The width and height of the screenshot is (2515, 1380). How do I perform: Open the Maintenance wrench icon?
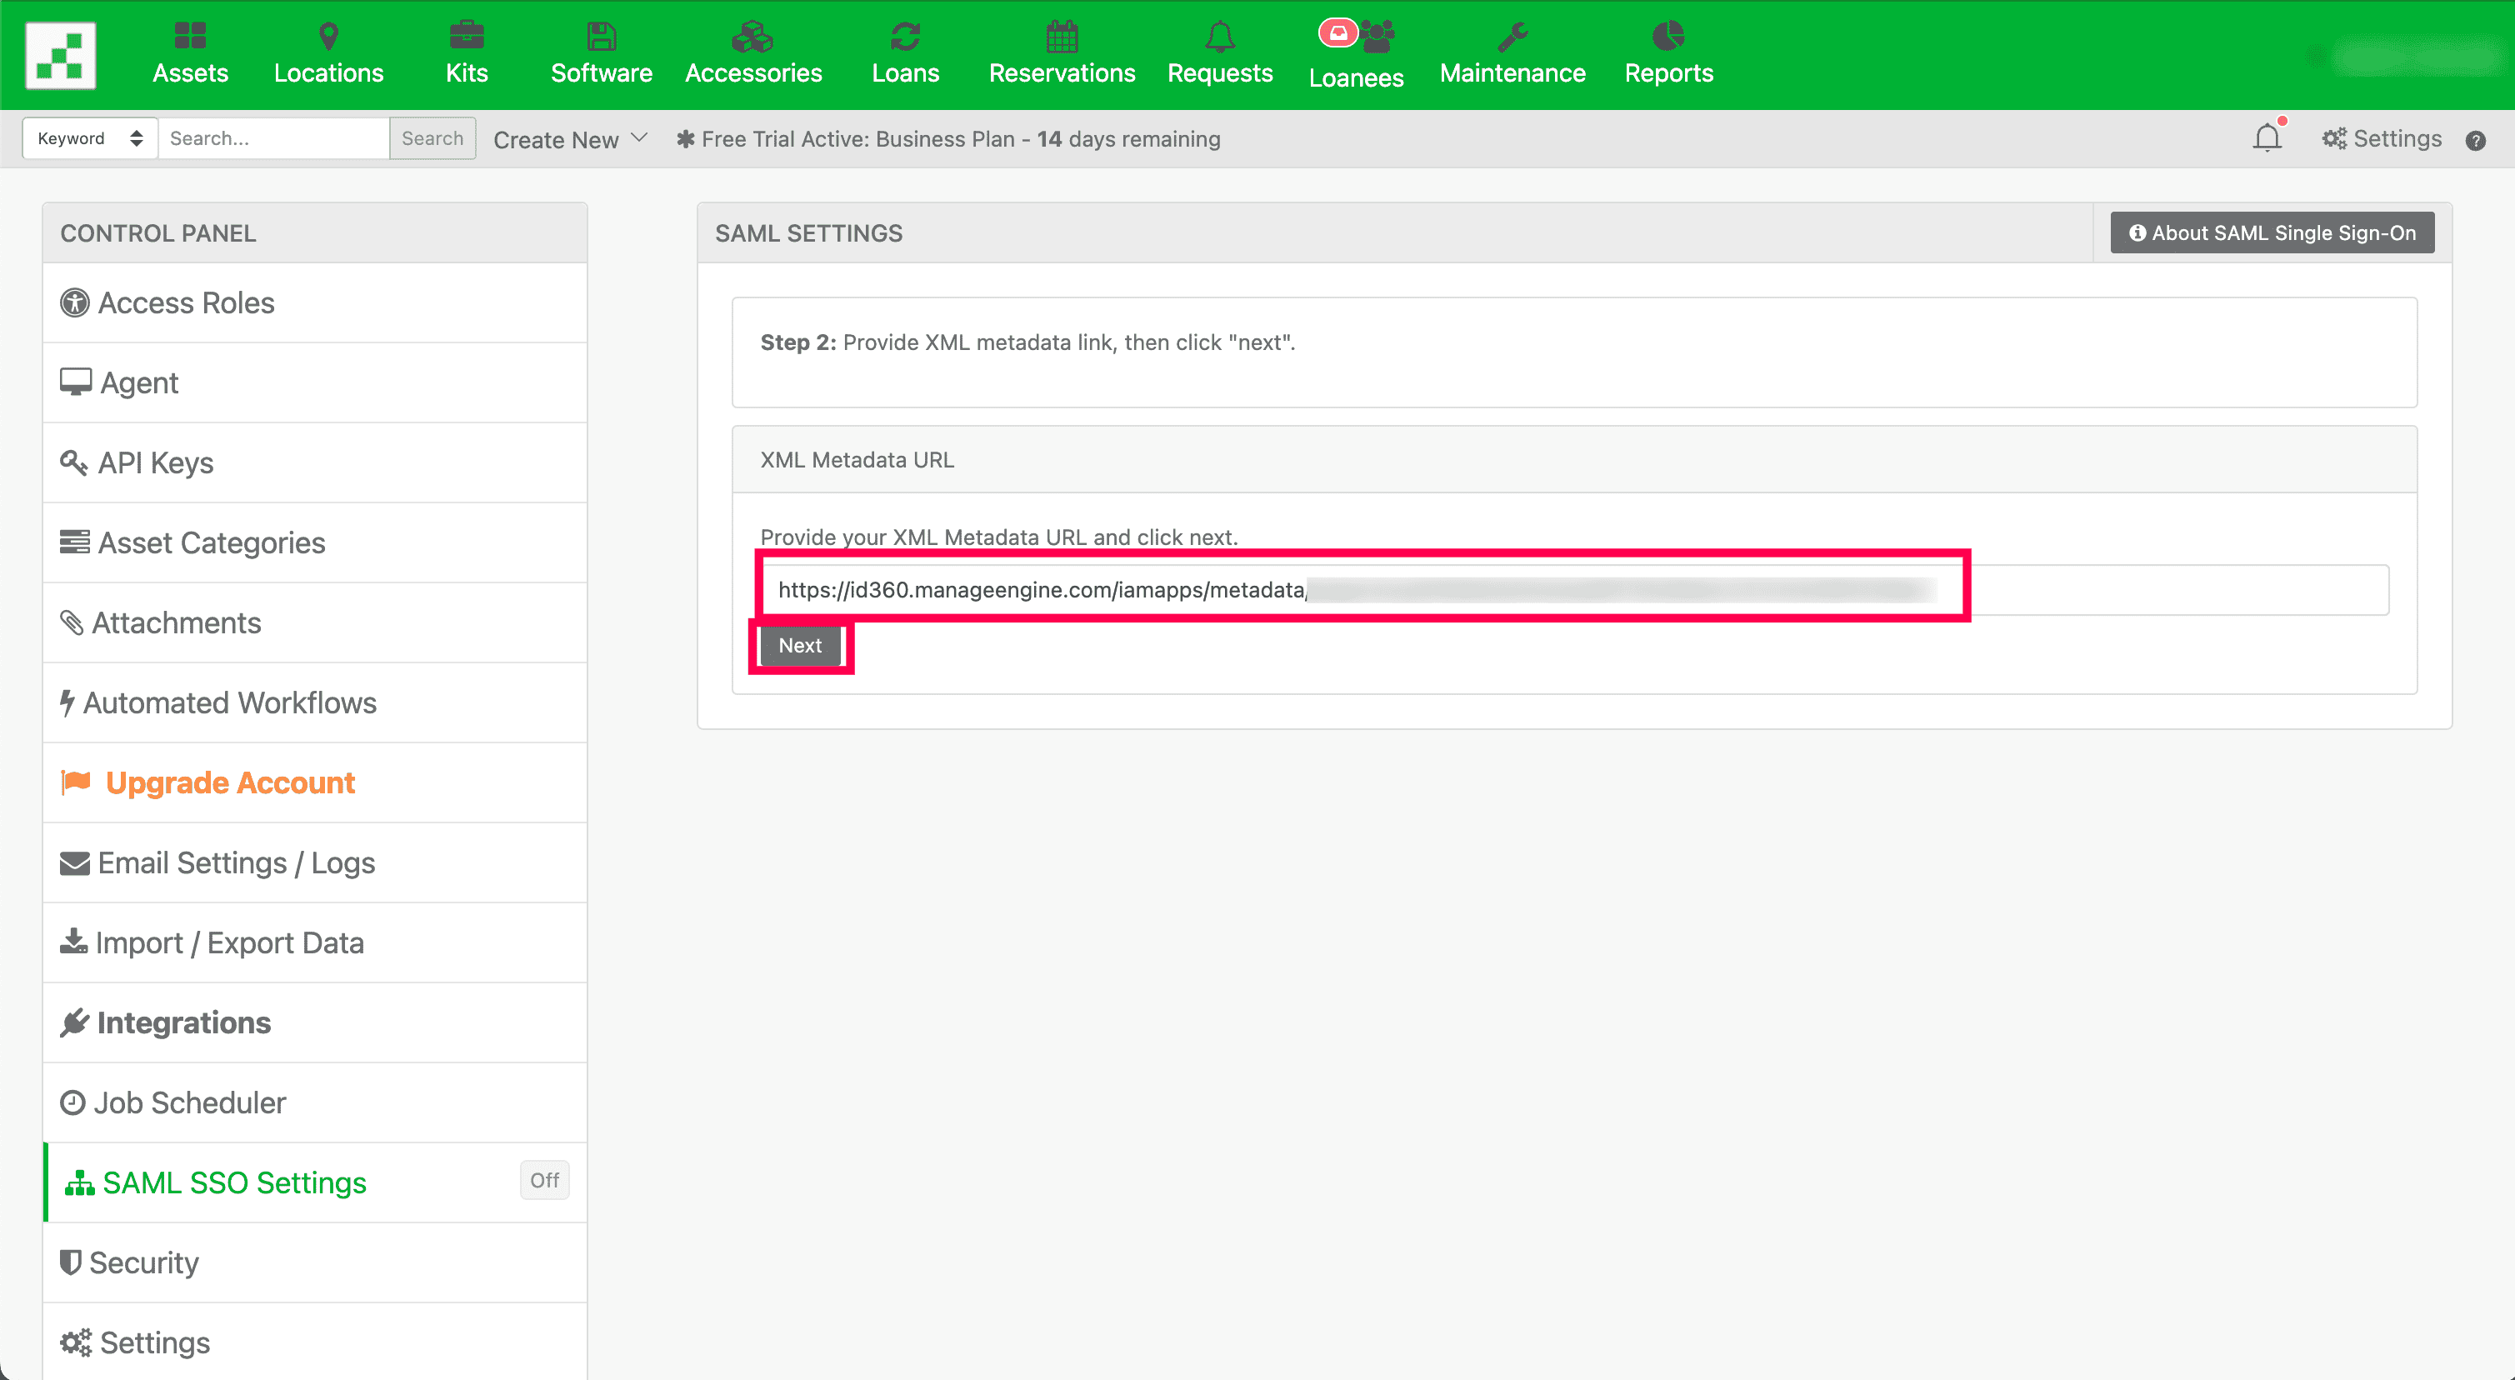(1512, 36)
